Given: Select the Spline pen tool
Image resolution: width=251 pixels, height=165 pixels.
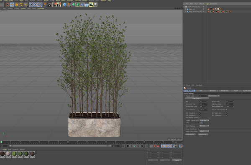Looking at the screenshot, I should point(69,5).
